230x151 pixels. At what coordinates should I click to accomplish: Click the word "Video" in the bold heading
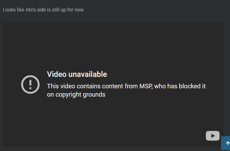click(57, 74)
